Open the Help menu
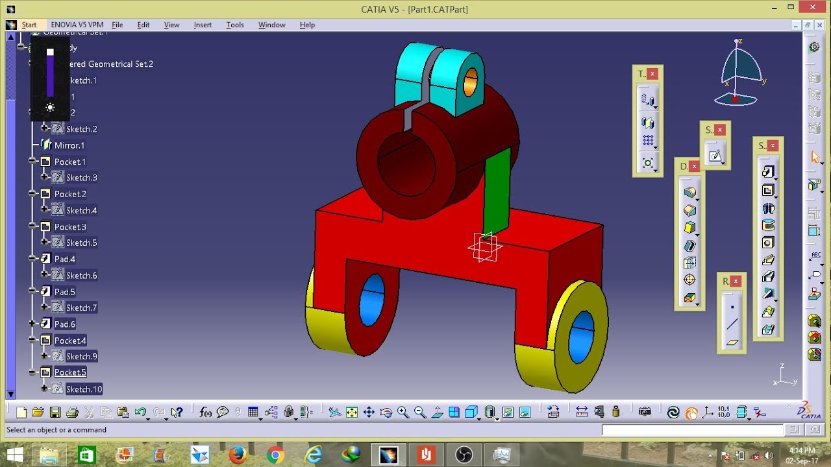831x467 pixels. (307, 25)
